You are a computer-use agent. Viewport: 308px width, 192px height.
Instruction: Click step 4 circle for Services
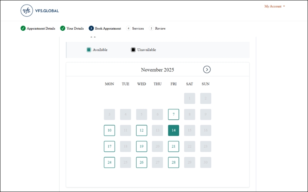[129, 28]
